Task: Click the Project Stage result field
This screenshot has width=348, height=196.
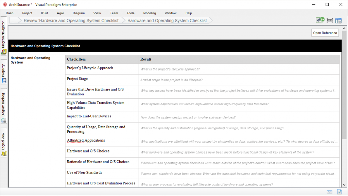Action: (x=239, y=80)
